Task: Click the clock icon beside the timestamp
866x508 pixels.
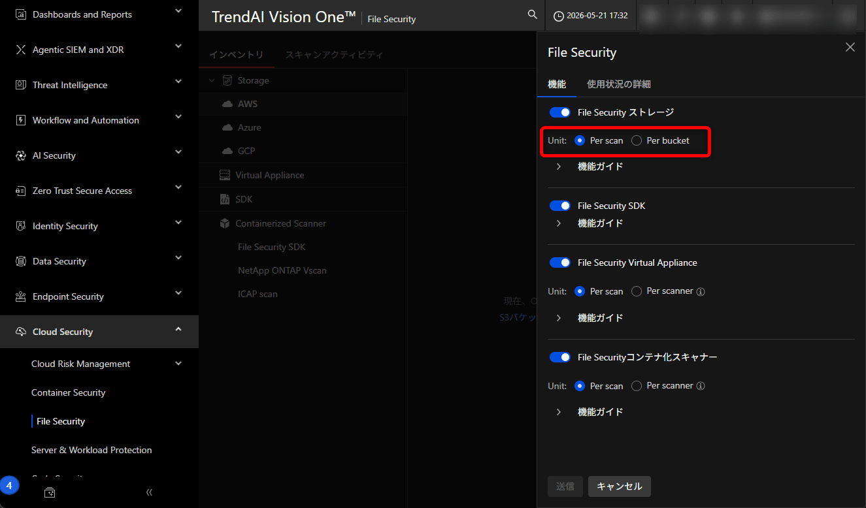Action: pos(558,16)
